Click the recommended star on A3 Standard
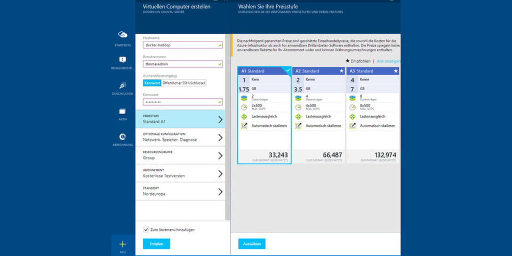The width and height of the screenshot is (512, 256). 396,70
